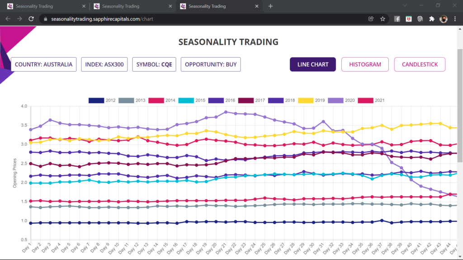Click the 2015 cyan legend color box
463x260 pixels.
pos(187,100)
